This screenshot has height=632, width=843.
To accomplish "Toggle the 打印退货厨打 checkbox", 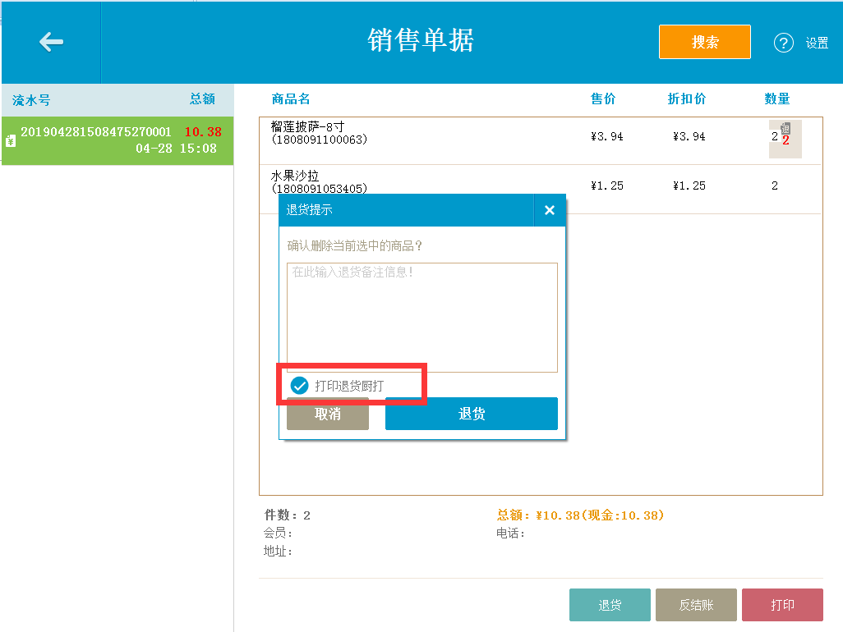I will (x=299, y=384).
